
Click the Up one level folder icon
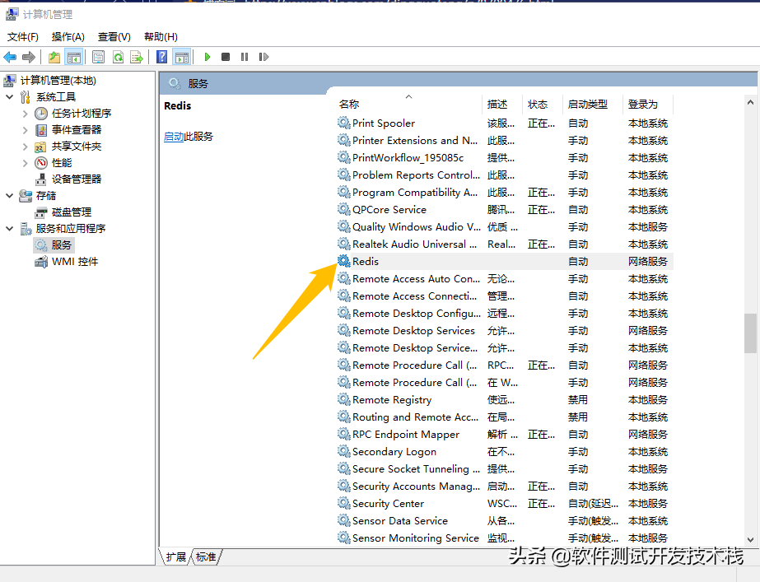(54, 57)
